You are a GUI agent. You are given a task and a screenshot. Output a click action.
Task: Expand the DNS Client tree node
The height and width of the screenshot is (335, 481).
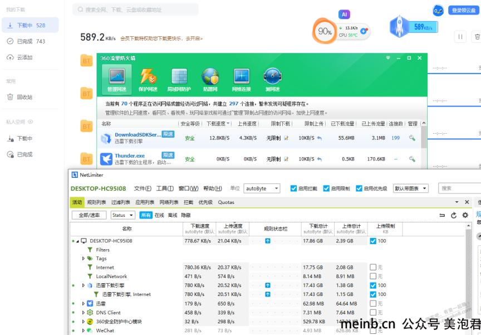(x=83, y=313)
